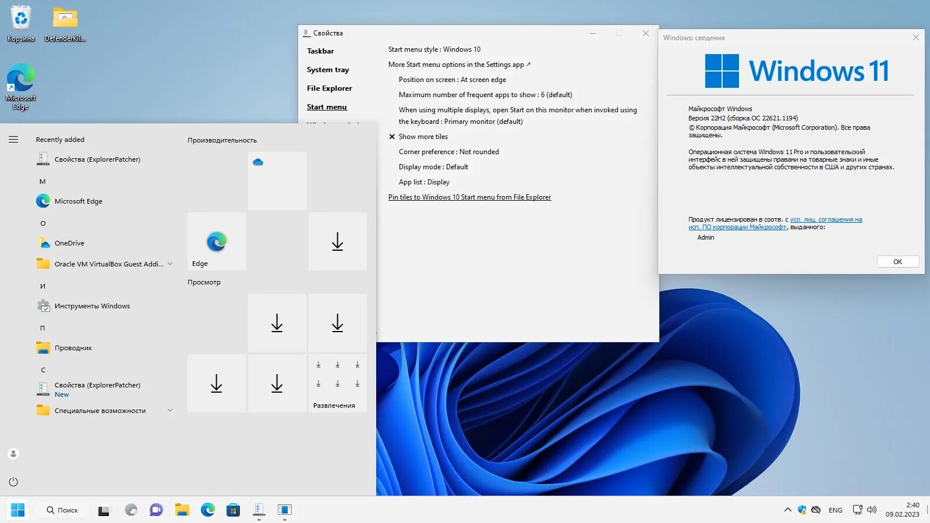
Task: Click the download tile in Производительность group
Action: [x=338, y=241]
